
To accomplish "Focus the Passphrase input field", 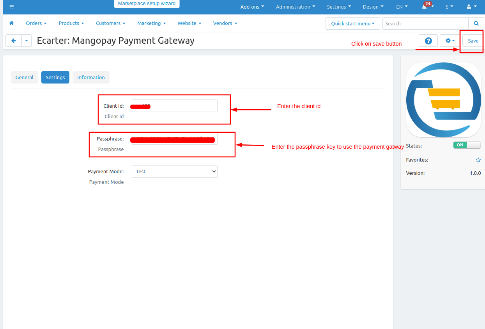I will coord(175,139).
